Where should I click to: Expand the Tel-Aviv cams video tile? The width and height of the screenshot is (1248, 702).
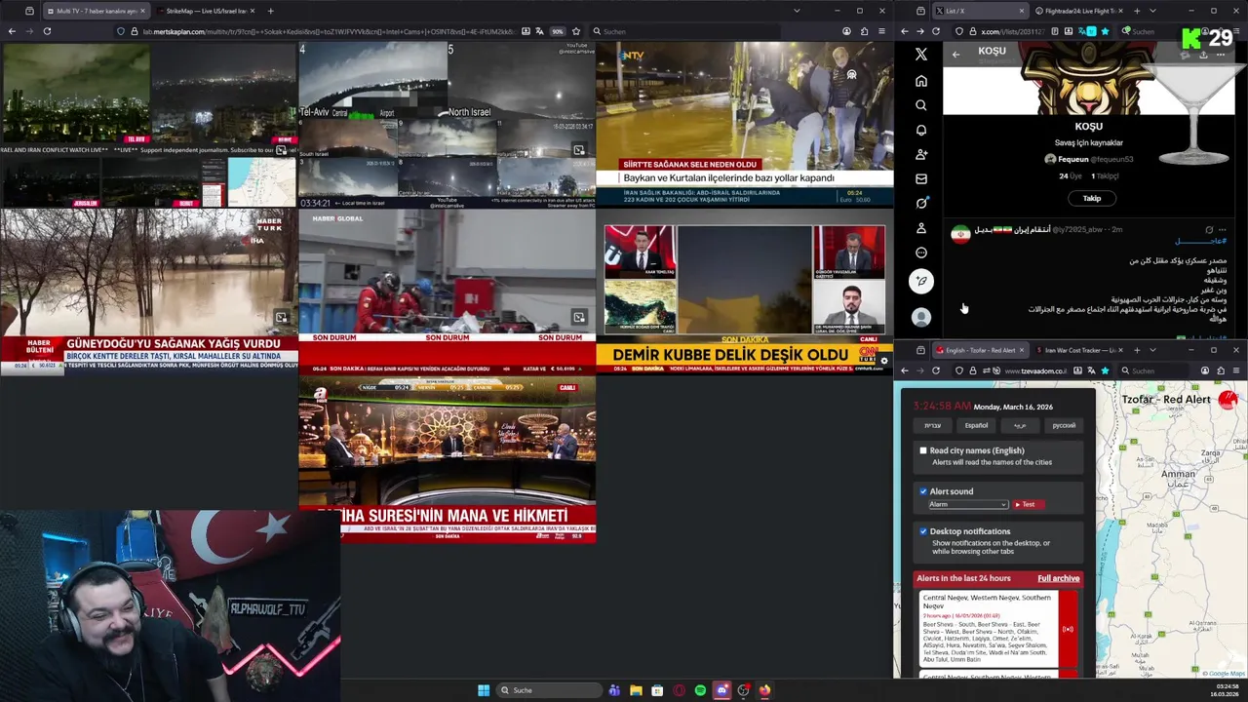pos(579,150)
